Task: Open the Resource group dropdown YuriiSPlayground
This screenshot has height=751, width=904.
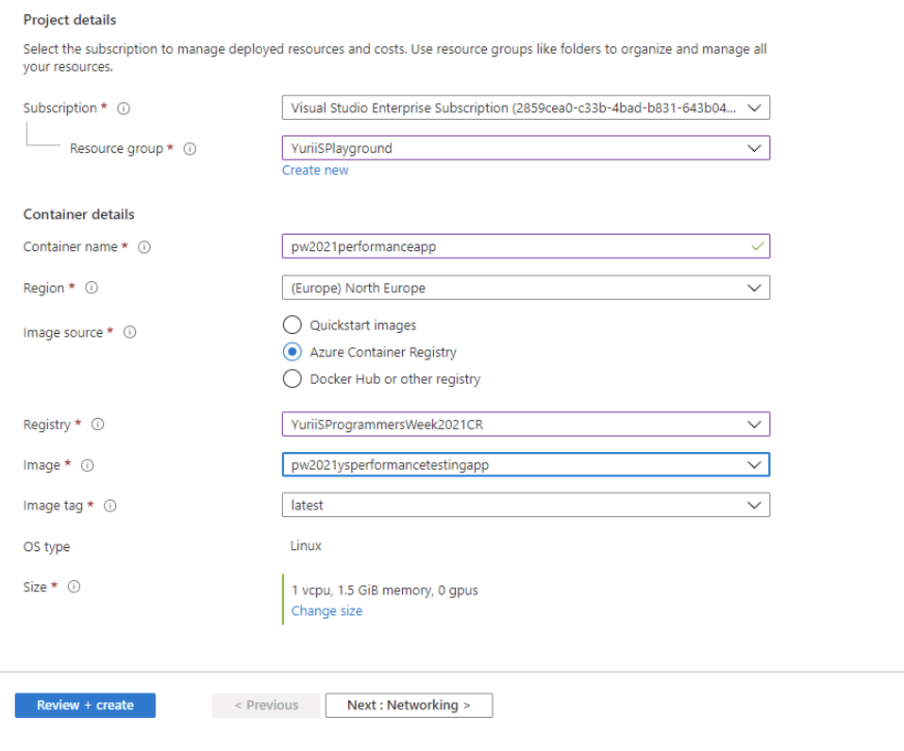Action: pos(526,148)
